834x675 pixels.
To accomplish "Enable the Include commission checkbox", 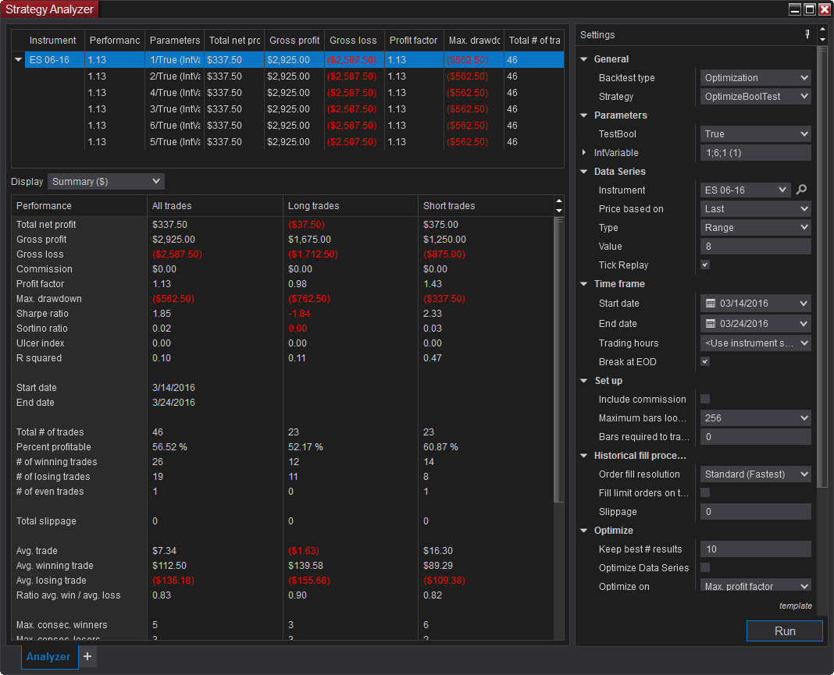I will (704, 400).
